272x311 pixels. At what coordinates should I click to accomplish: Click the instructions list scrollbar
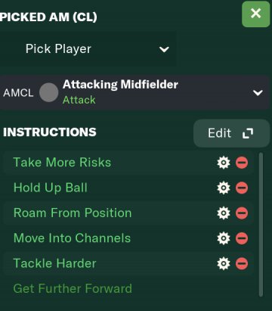(x=261, y=225)
